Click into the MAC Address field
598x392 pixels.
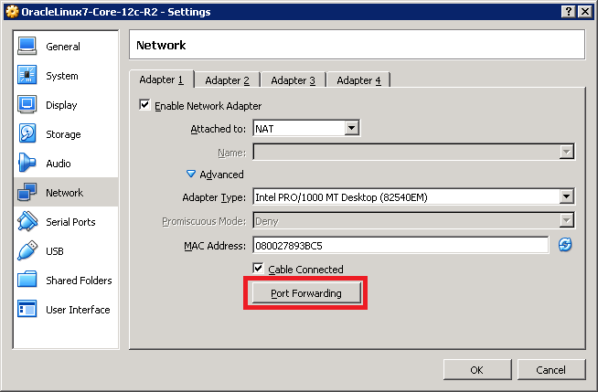(x=400, y=245)
